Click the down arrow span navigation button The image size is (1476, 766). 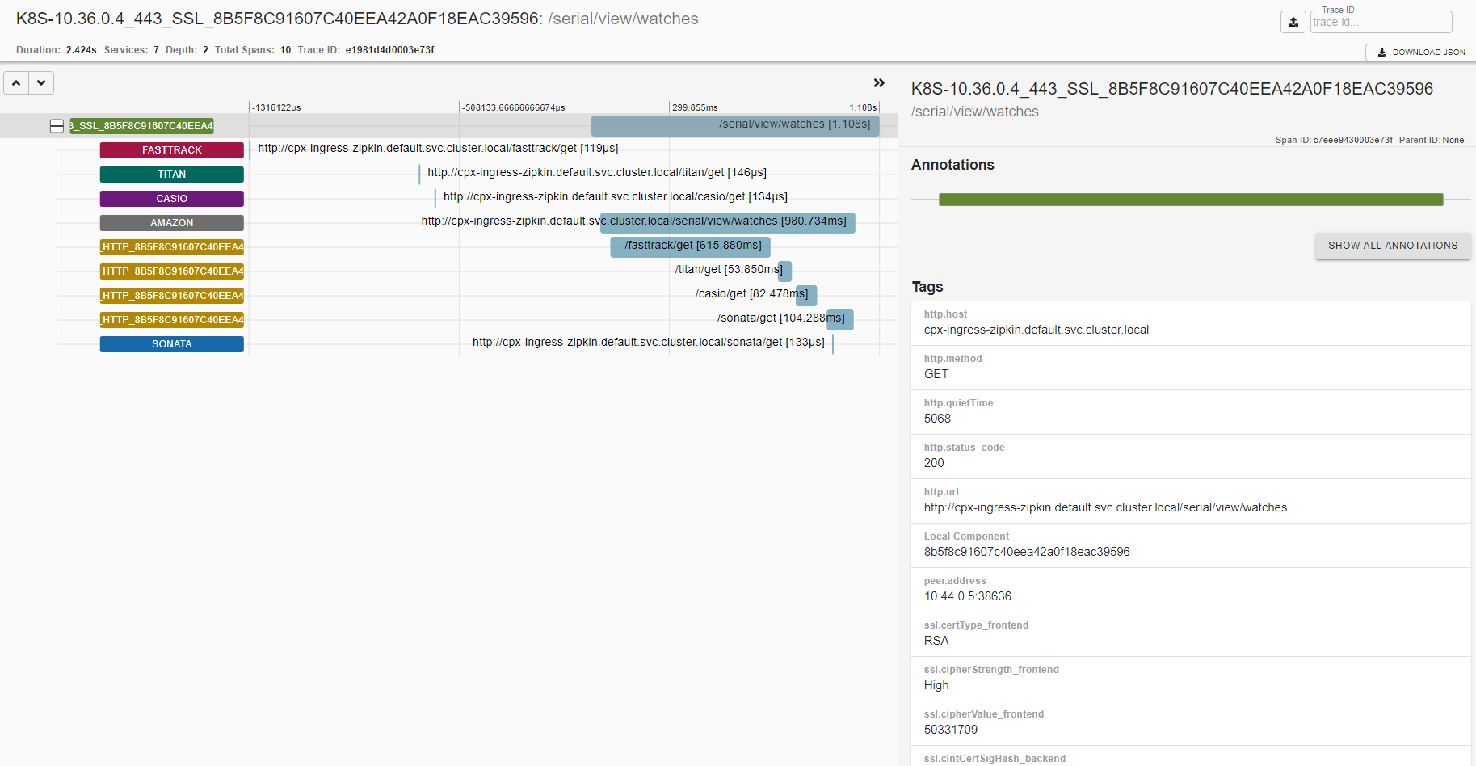(x=41, y=82)
